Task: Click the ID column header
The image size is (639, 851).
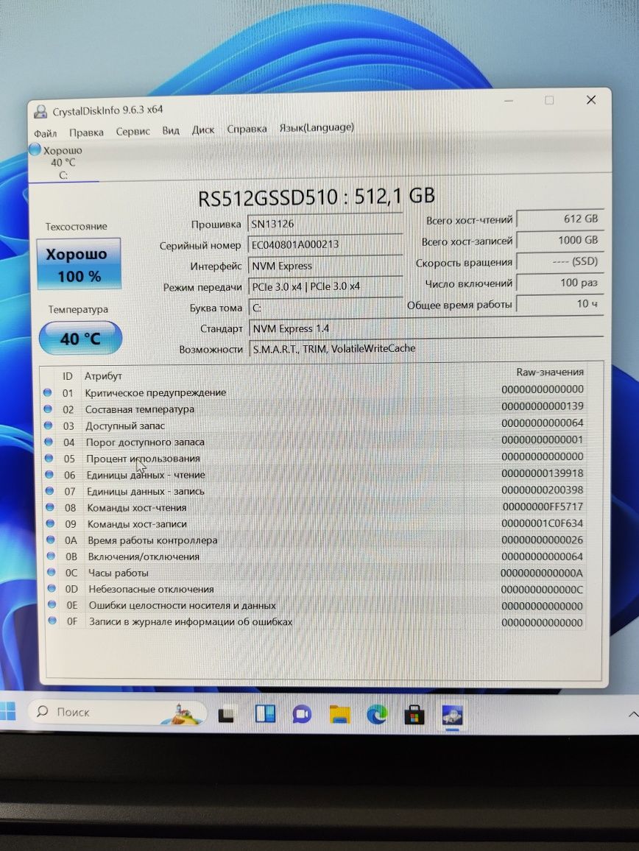Action: pos(67,375)
